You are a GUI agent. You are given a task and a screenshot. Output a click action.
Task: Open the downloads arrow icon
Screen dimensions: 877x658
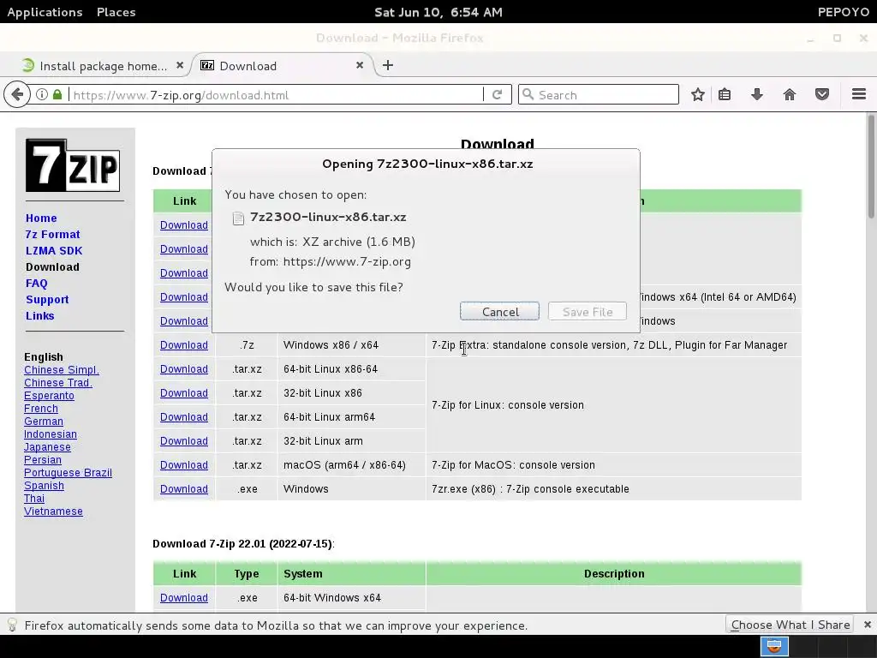coord(757,94)
